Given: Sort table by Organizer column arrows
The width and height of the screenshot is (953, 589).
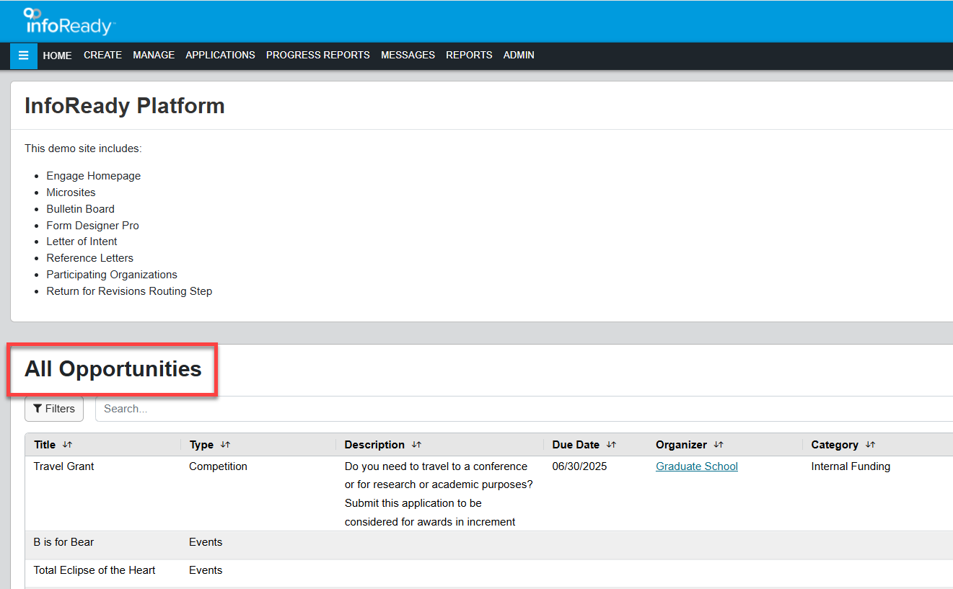Looking at the screenshot, I should click(x=718, y=445).
